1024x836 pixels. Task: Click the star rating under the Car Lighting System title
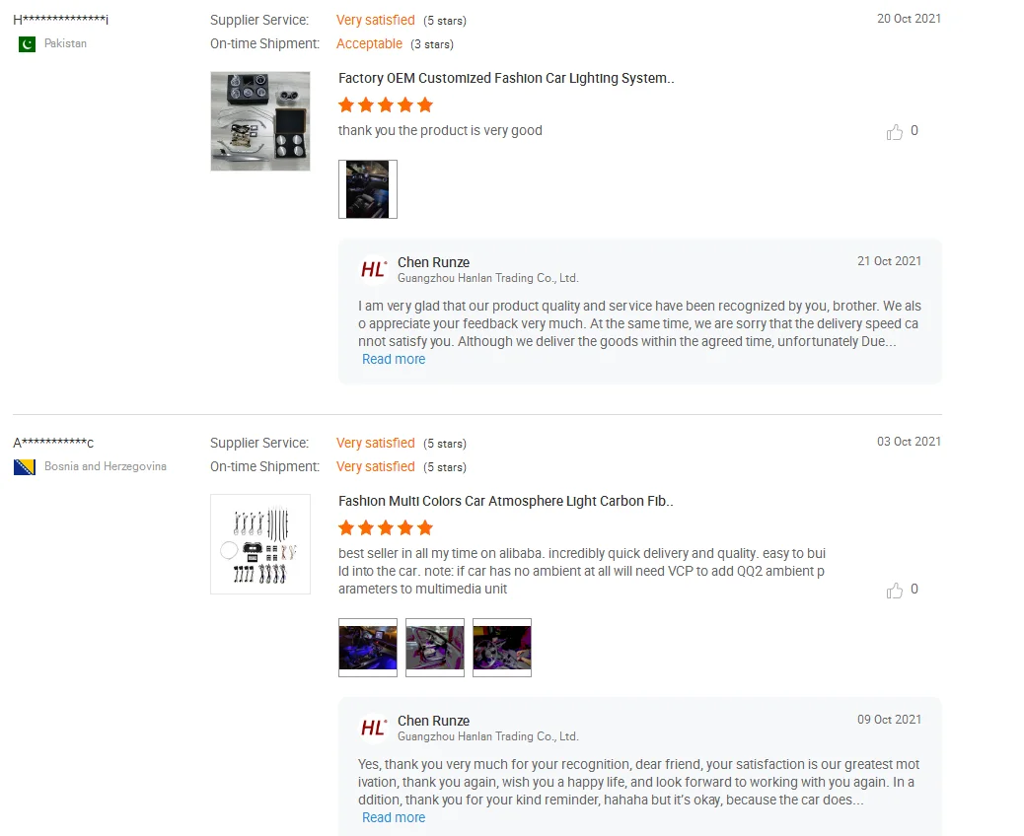pyautogui.click(x=386, y=105)
